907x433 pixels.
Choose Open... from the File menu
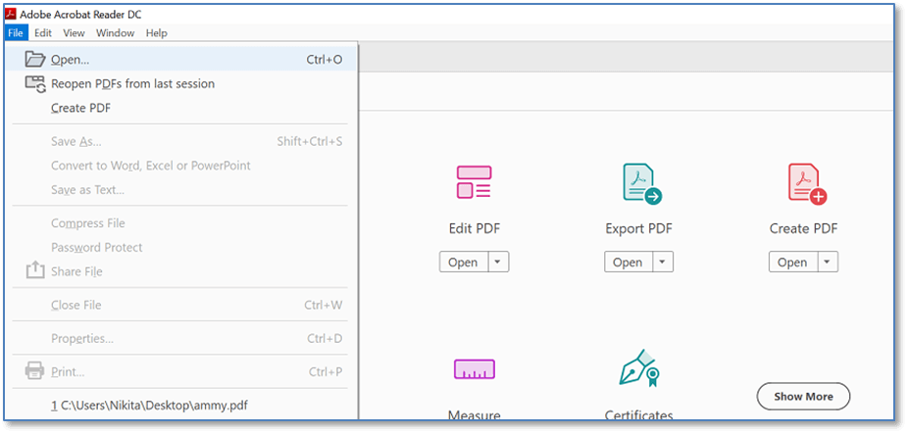click(180, 59)
